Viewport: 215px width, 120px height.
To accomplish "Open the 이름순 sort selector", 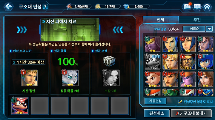I will 194,29.
